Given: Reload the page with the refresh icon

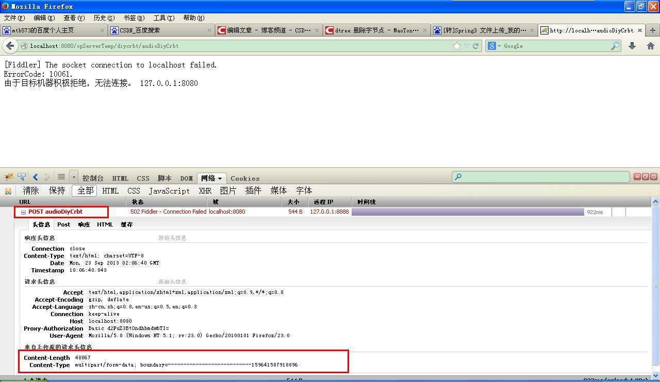Looking at the screenshot, I should click(476, 46).
